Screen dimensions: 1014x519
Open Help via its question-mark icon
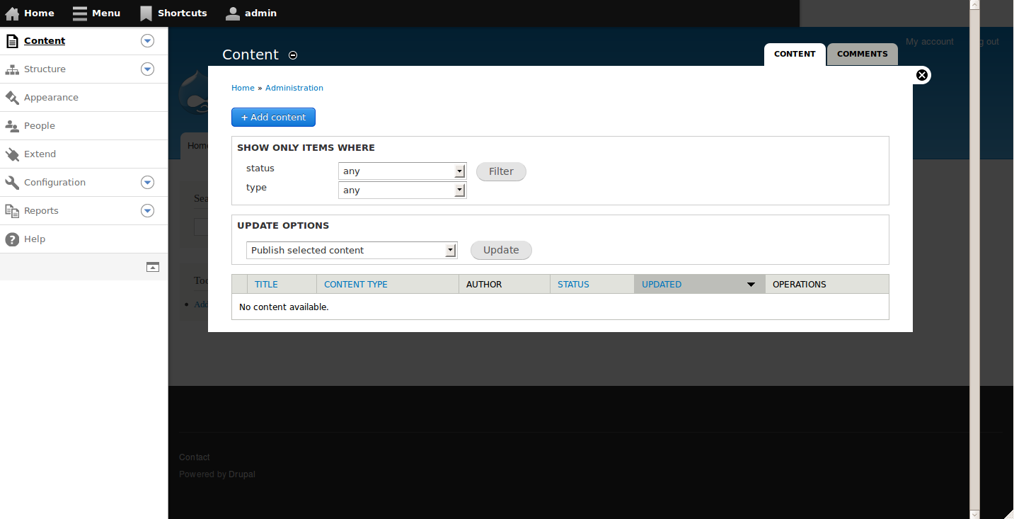11,239
